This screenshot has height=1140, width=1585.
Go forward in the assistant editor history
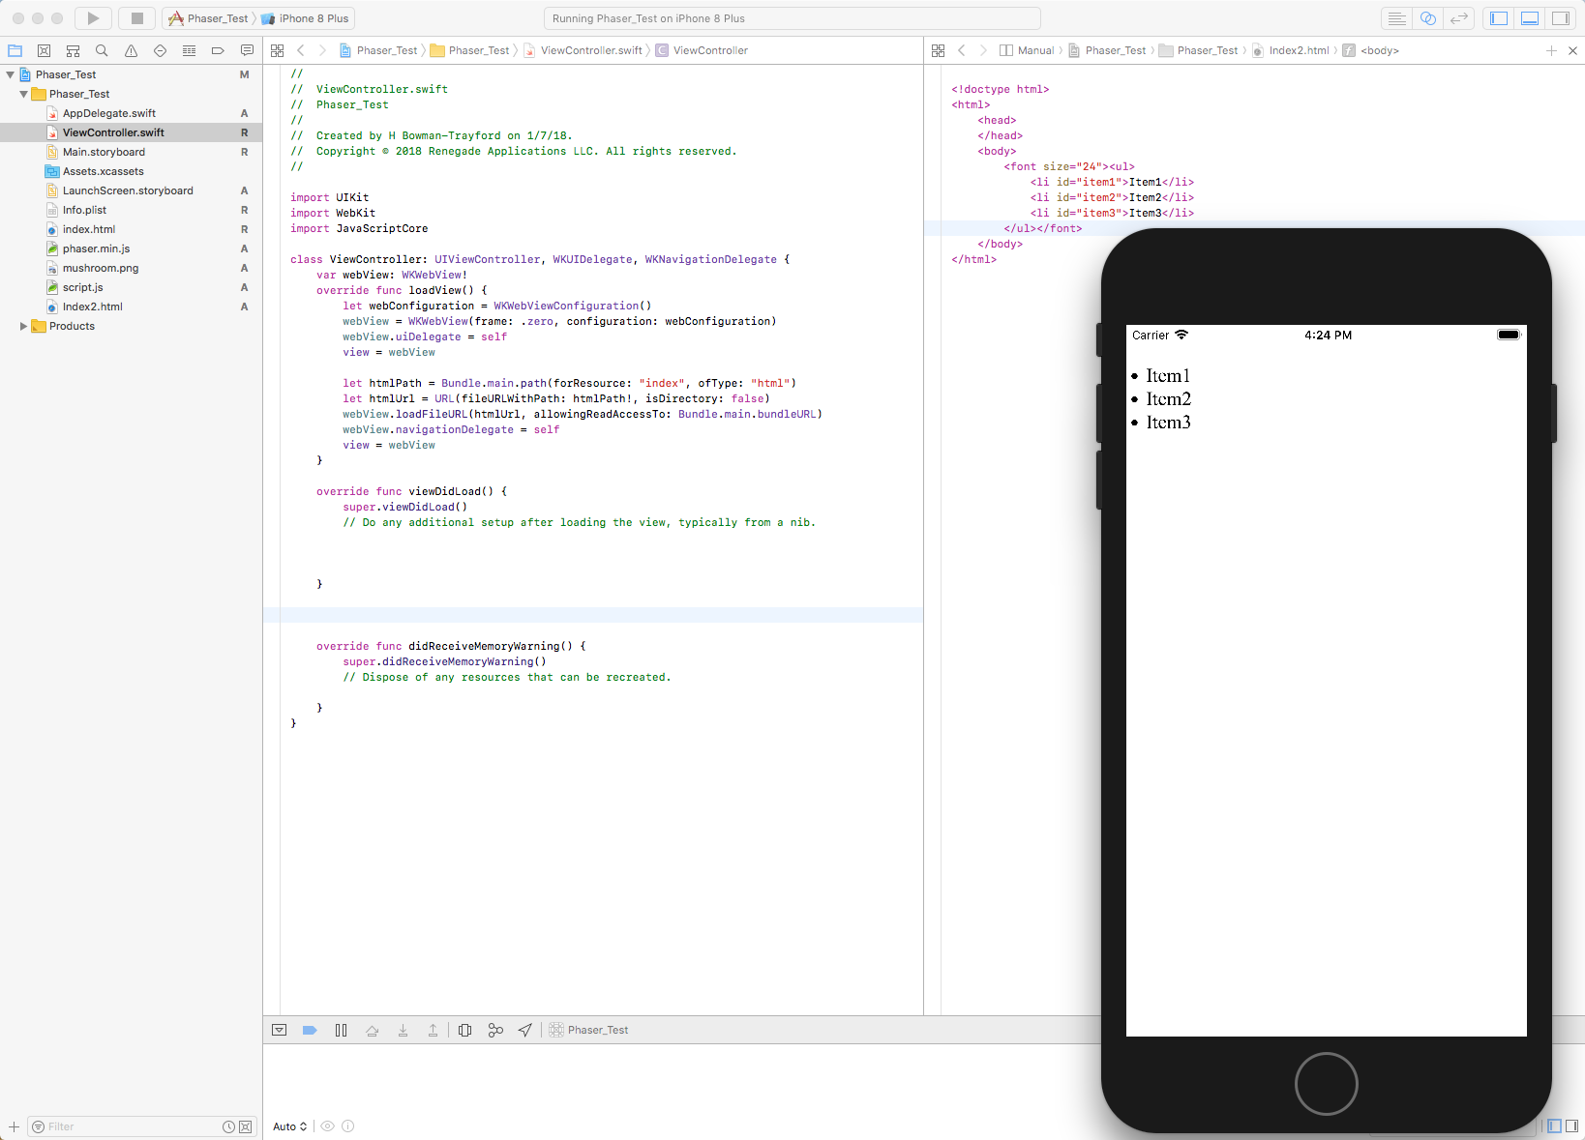(x=983, y=50)
